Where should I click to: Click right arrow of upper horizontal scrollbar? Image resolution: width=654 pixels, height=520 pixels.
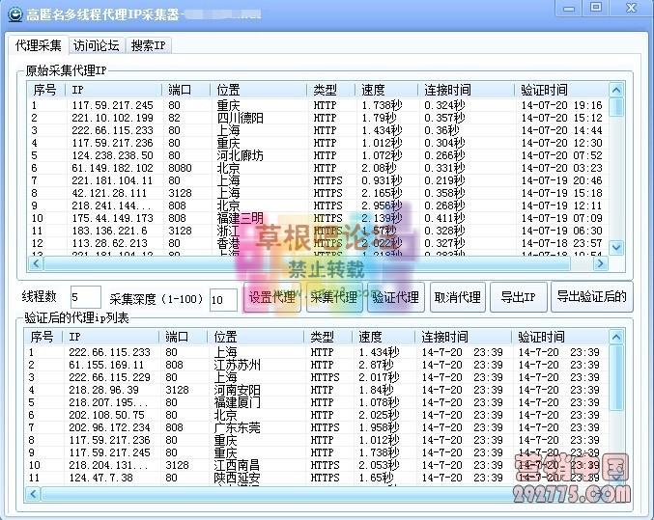600,263
